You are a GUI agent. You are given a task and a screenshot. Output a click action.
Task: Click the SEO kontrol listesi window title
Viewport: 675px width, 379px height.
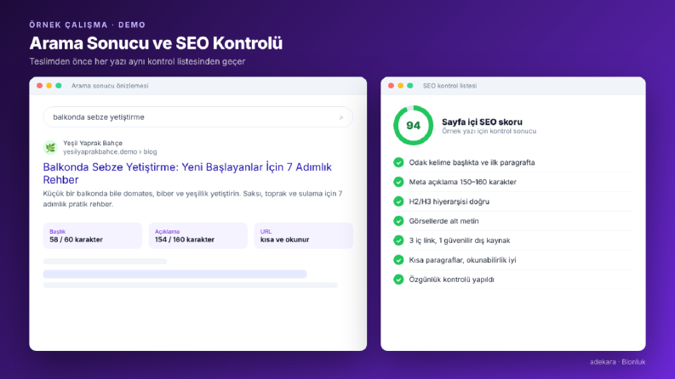coord(449,86)
